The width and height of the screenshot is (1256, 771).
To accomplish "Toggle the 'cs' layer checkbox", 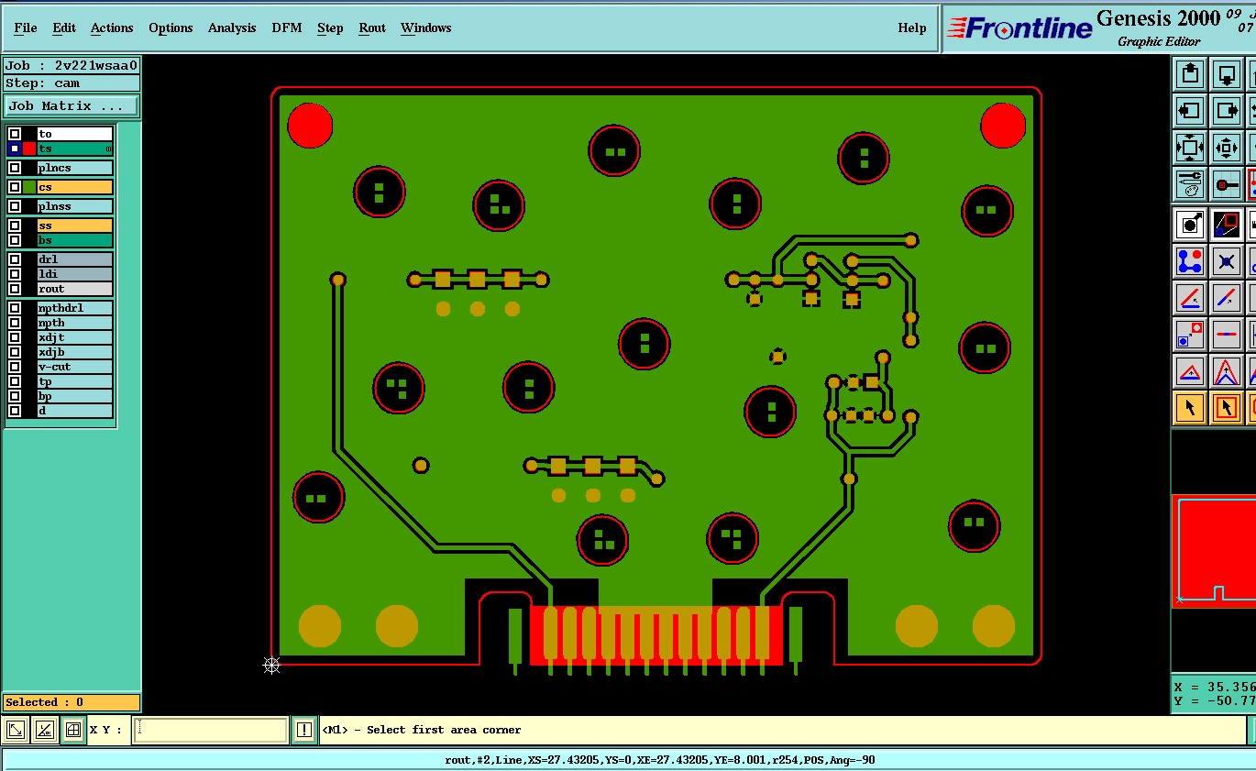I will (x=15, y=187).
